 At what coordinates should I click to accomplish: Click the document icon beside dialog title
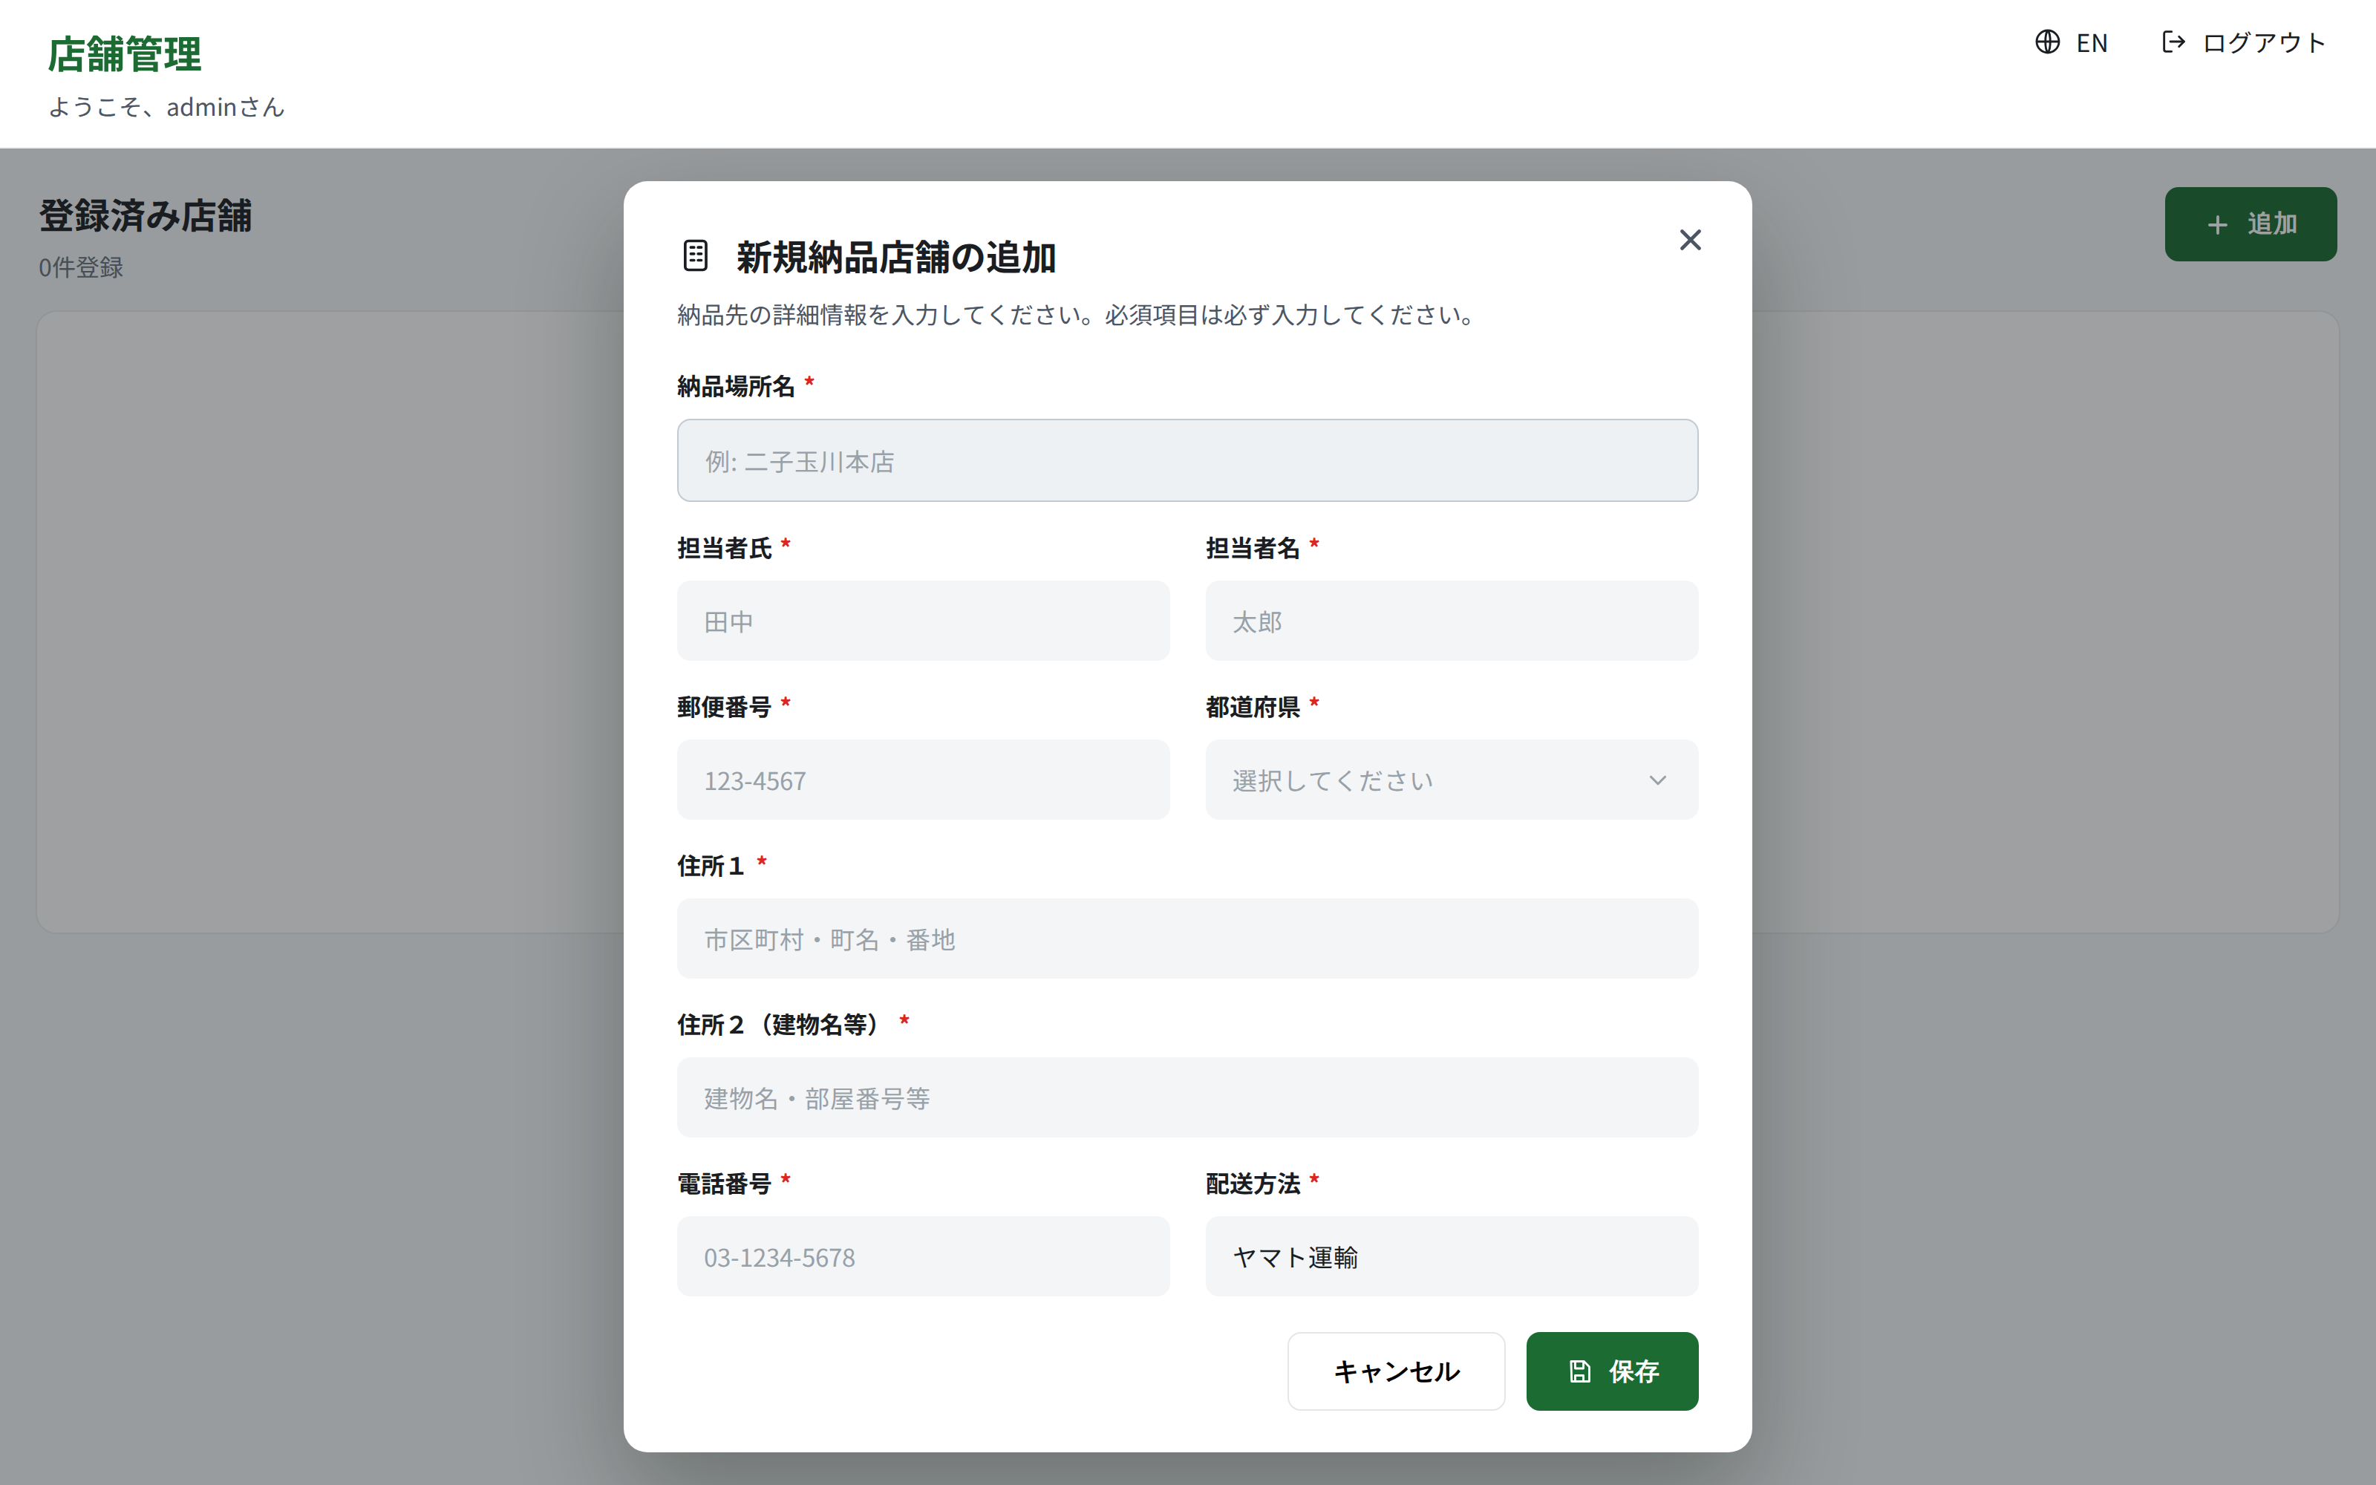(x=695, y=255)
